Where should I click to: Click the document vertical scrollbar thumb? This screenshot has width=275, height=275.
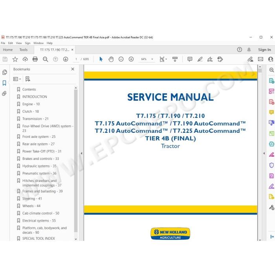[x=260, y=70]
